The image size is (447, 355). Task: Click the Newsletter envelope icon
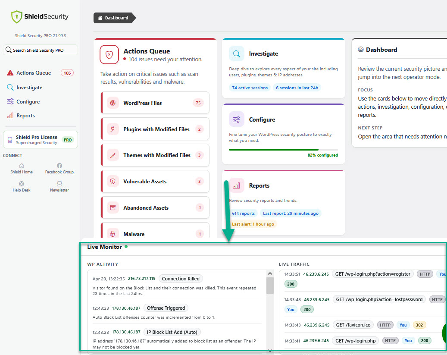(59, 183)
